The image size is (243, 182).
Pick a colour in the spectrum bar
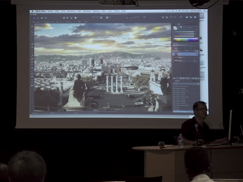(186, 40)
